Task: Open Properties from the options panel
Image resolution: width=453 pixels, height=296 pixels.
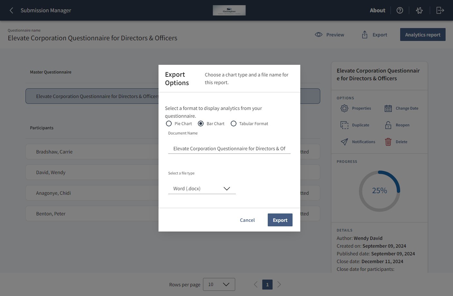Action: pyautogui.click(x=344, y=108)
